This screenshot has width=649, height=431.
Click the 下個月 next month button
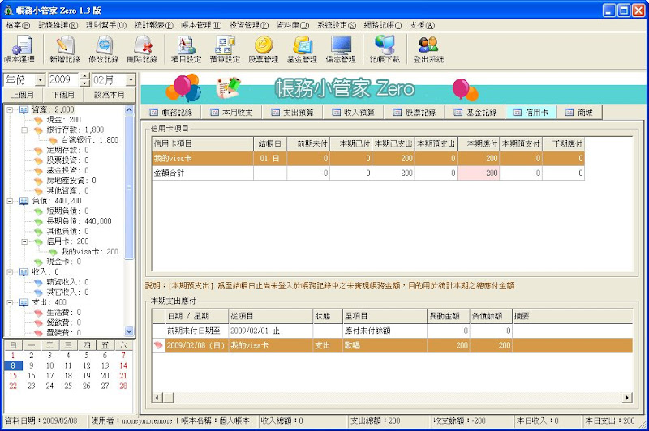pos(63,95)
